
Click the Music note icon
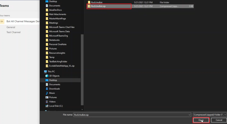coord(47,93)
